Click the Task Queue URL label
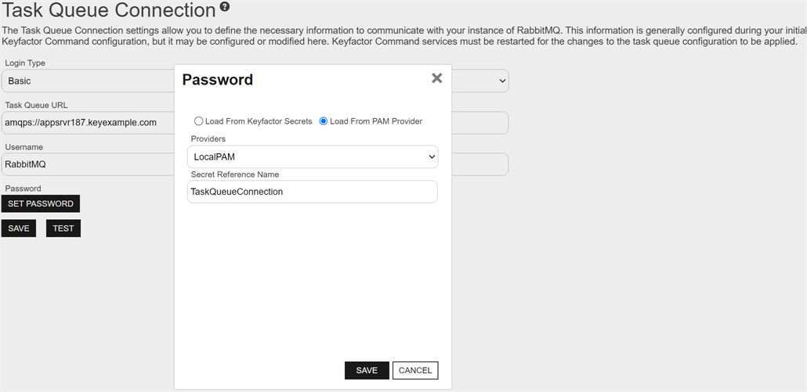 [37, 105]
